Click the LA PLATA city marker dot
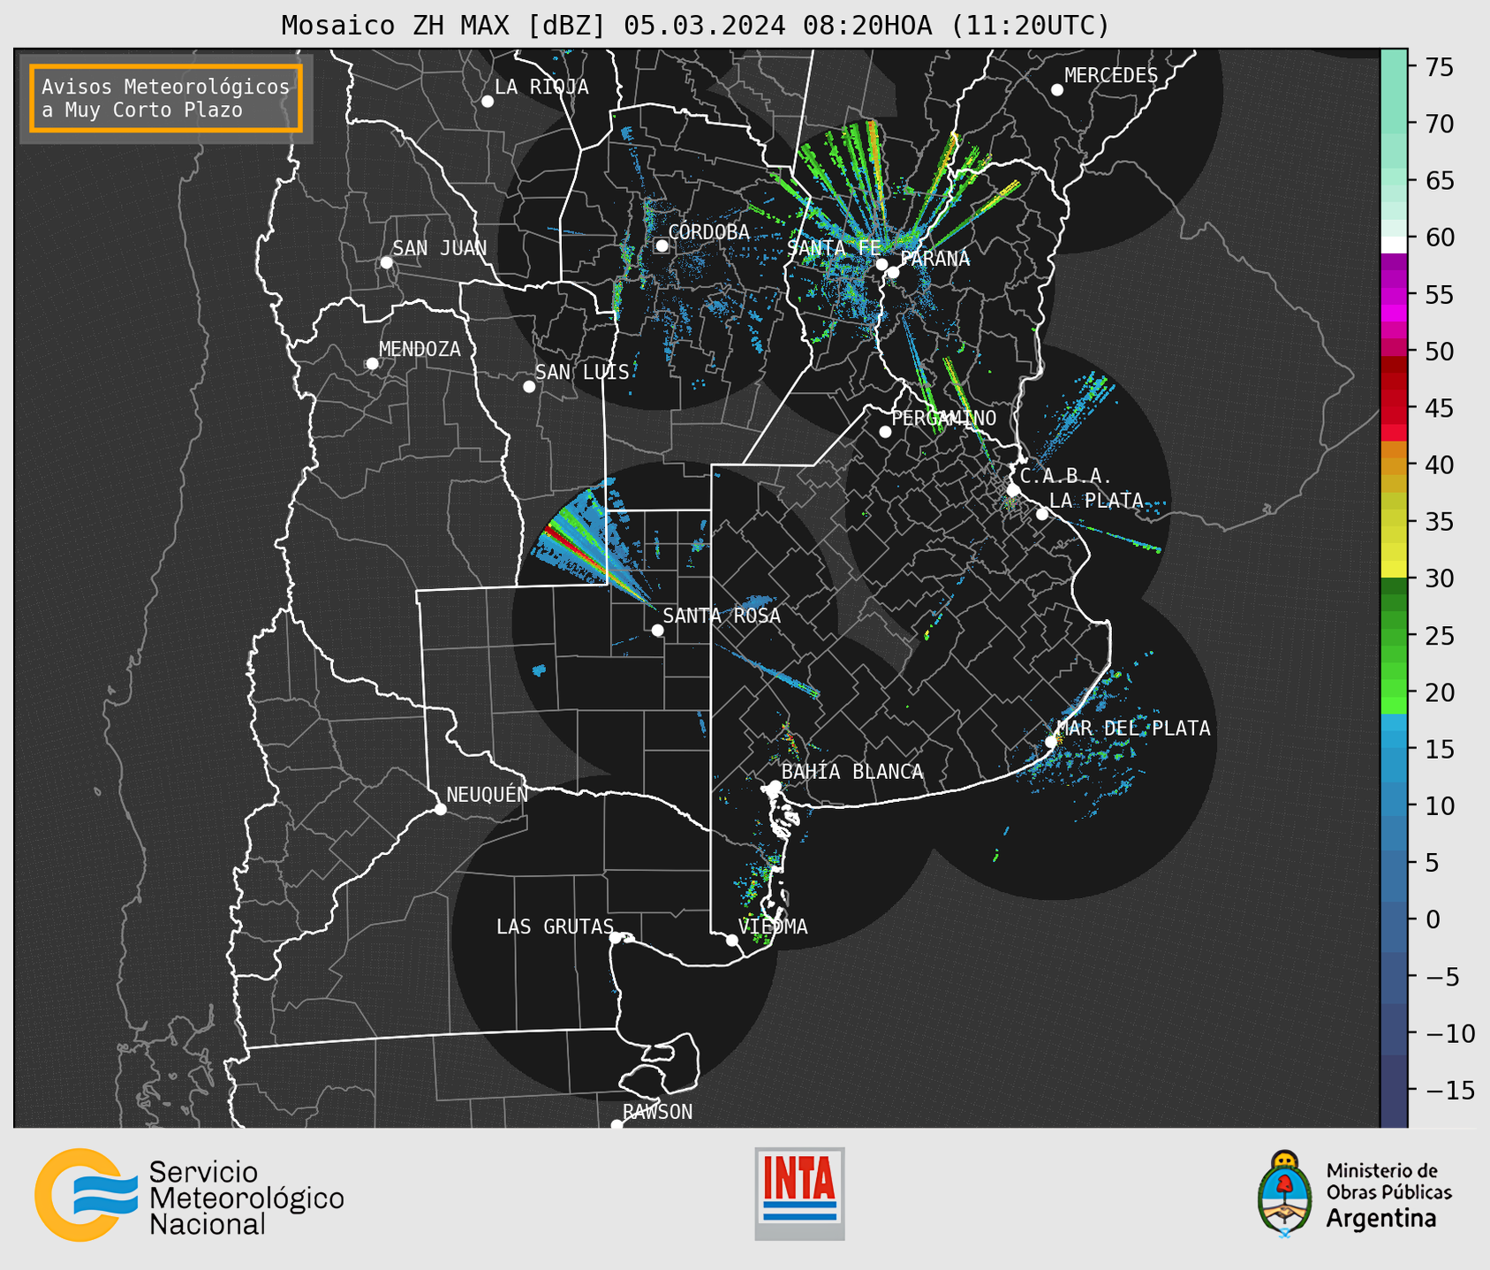Viewport: 1490px width, 1270px height. pos(1042,514)
